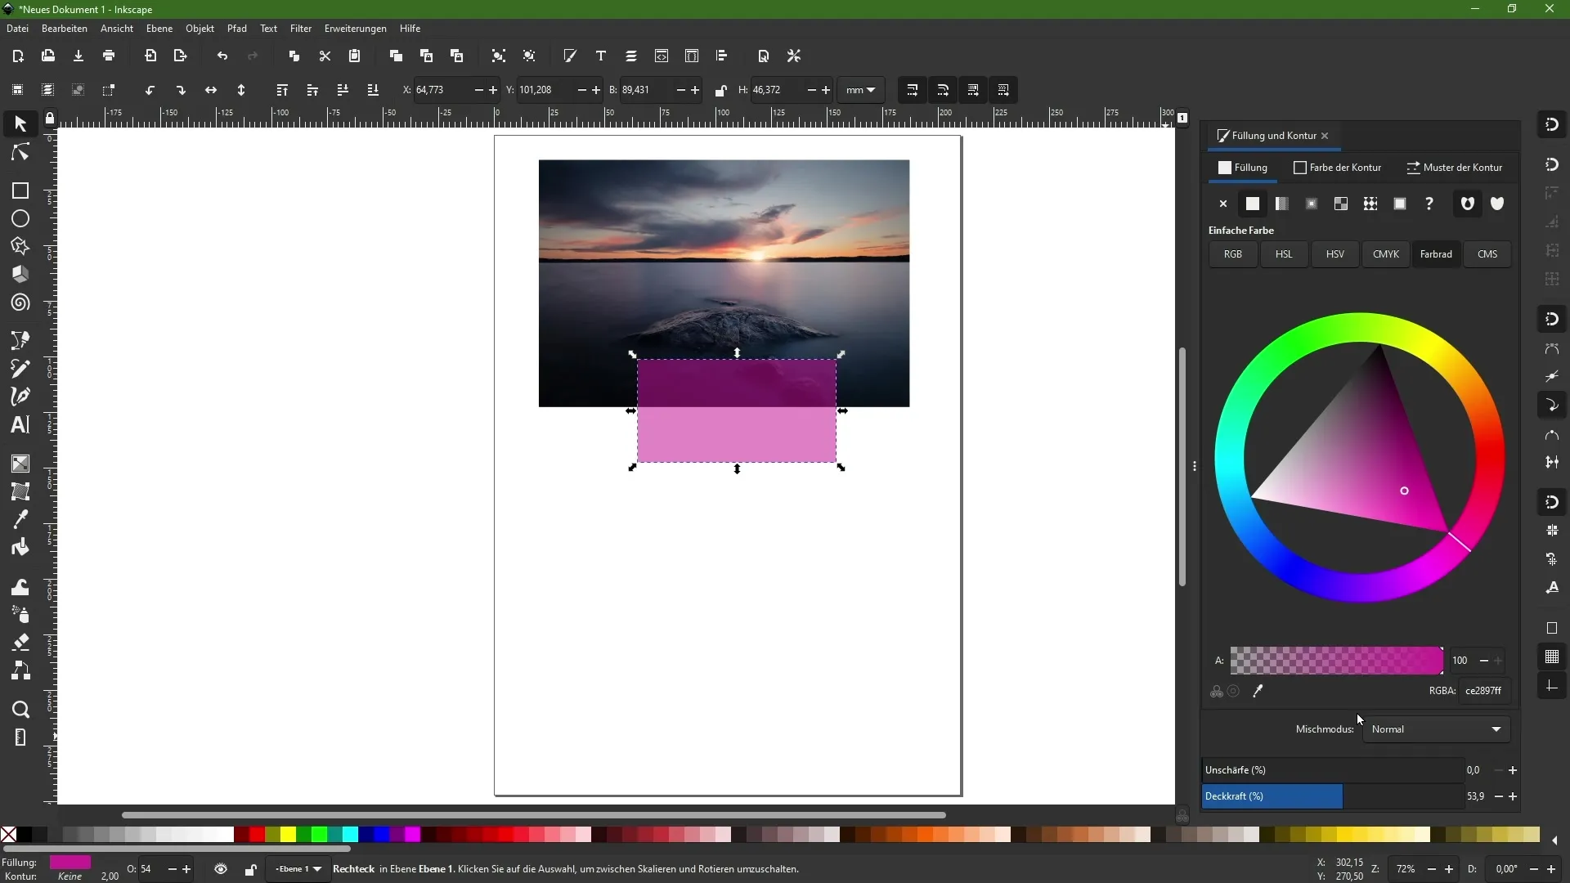1570x883 pixels.
Task: Increase X position value
Action: 493,90
